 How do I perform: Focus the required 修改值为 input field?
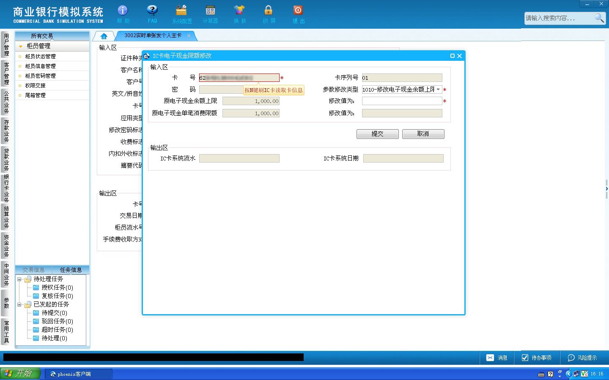pos(402,101)
